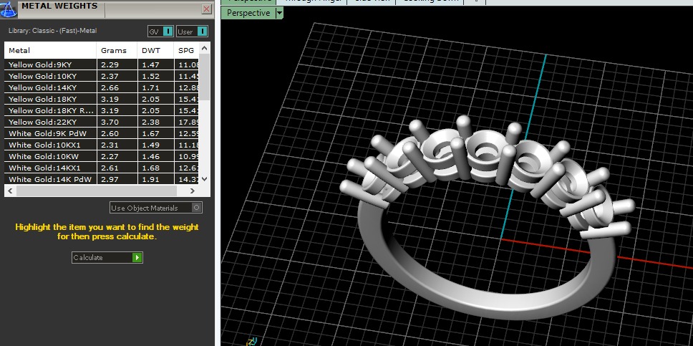
Task: Click the vertical scrollbar thumb
Action: coord(204,77)
